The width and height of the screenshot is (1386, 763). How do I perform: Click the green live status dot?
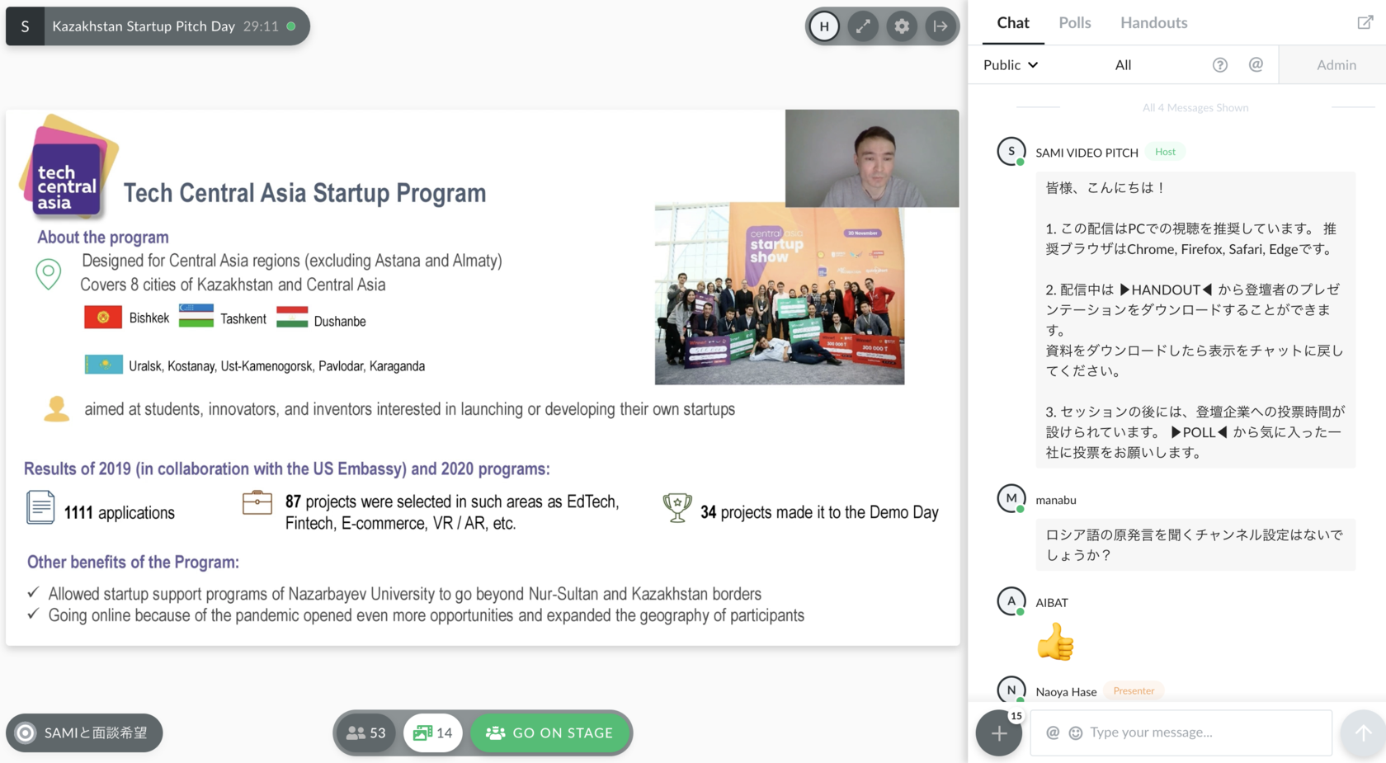click(x=291, y=26)
